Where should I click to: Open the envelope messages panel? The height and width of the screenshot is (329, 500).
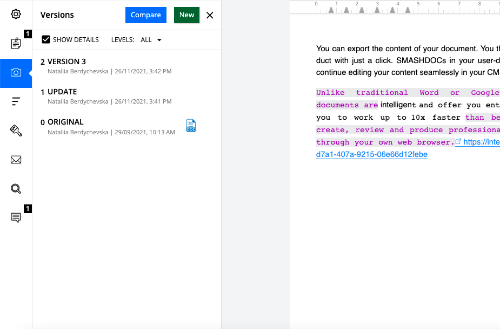[16, 160]
